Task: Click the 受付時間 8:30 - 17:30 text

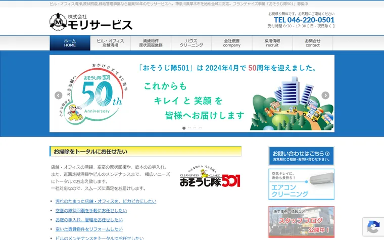Action: [x=301, y=26]
